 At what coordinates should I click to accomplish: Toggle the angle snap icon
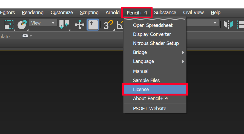point(120,25)
